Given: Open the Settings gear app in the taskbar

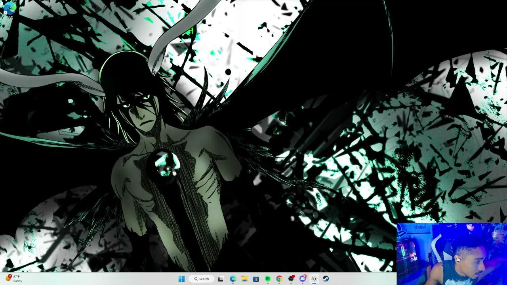Looking at the screenshot, I should [314, 279].
